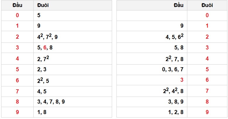
Task: Select the "2², 5" cell in the left table
Action: [x=43, y=80]
